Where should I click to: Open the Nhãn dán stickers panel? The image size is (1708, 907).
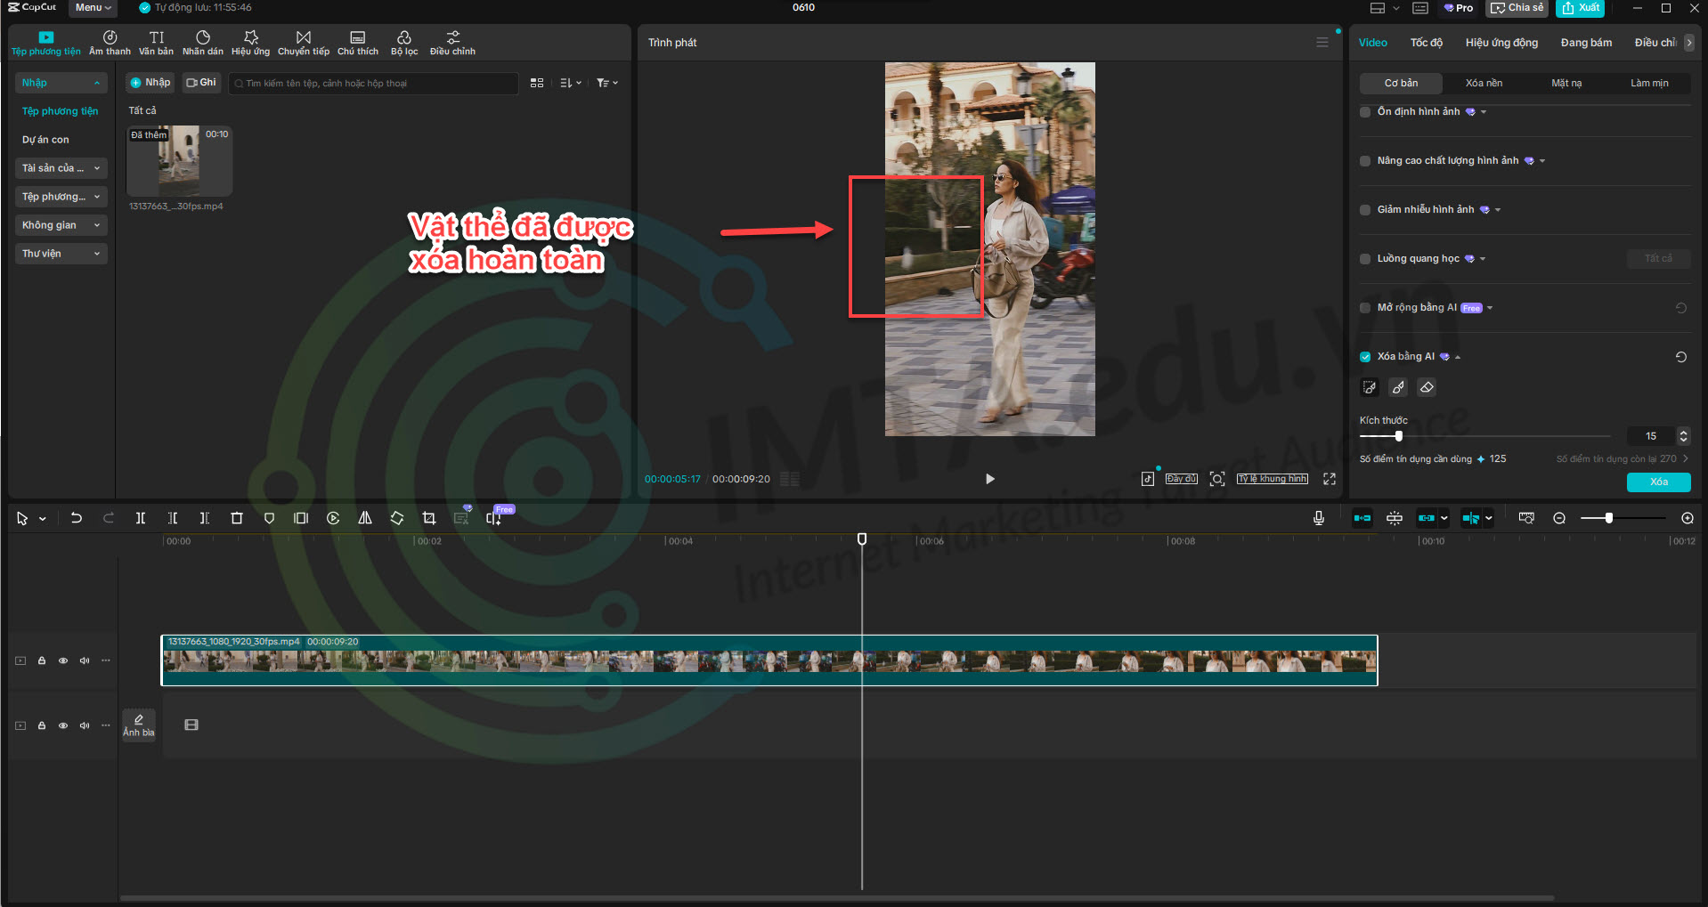[203, 43]
